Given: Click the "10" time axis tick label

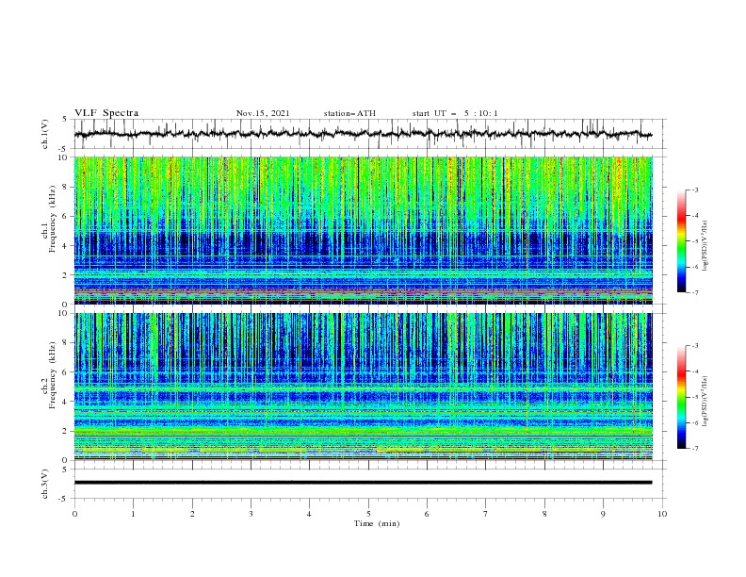Looking at the screenshot, I should tap(662, 514).
